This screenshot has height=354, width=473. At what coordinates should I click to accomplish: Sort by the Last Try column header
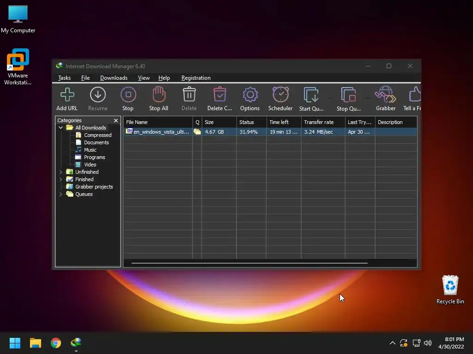360,122
